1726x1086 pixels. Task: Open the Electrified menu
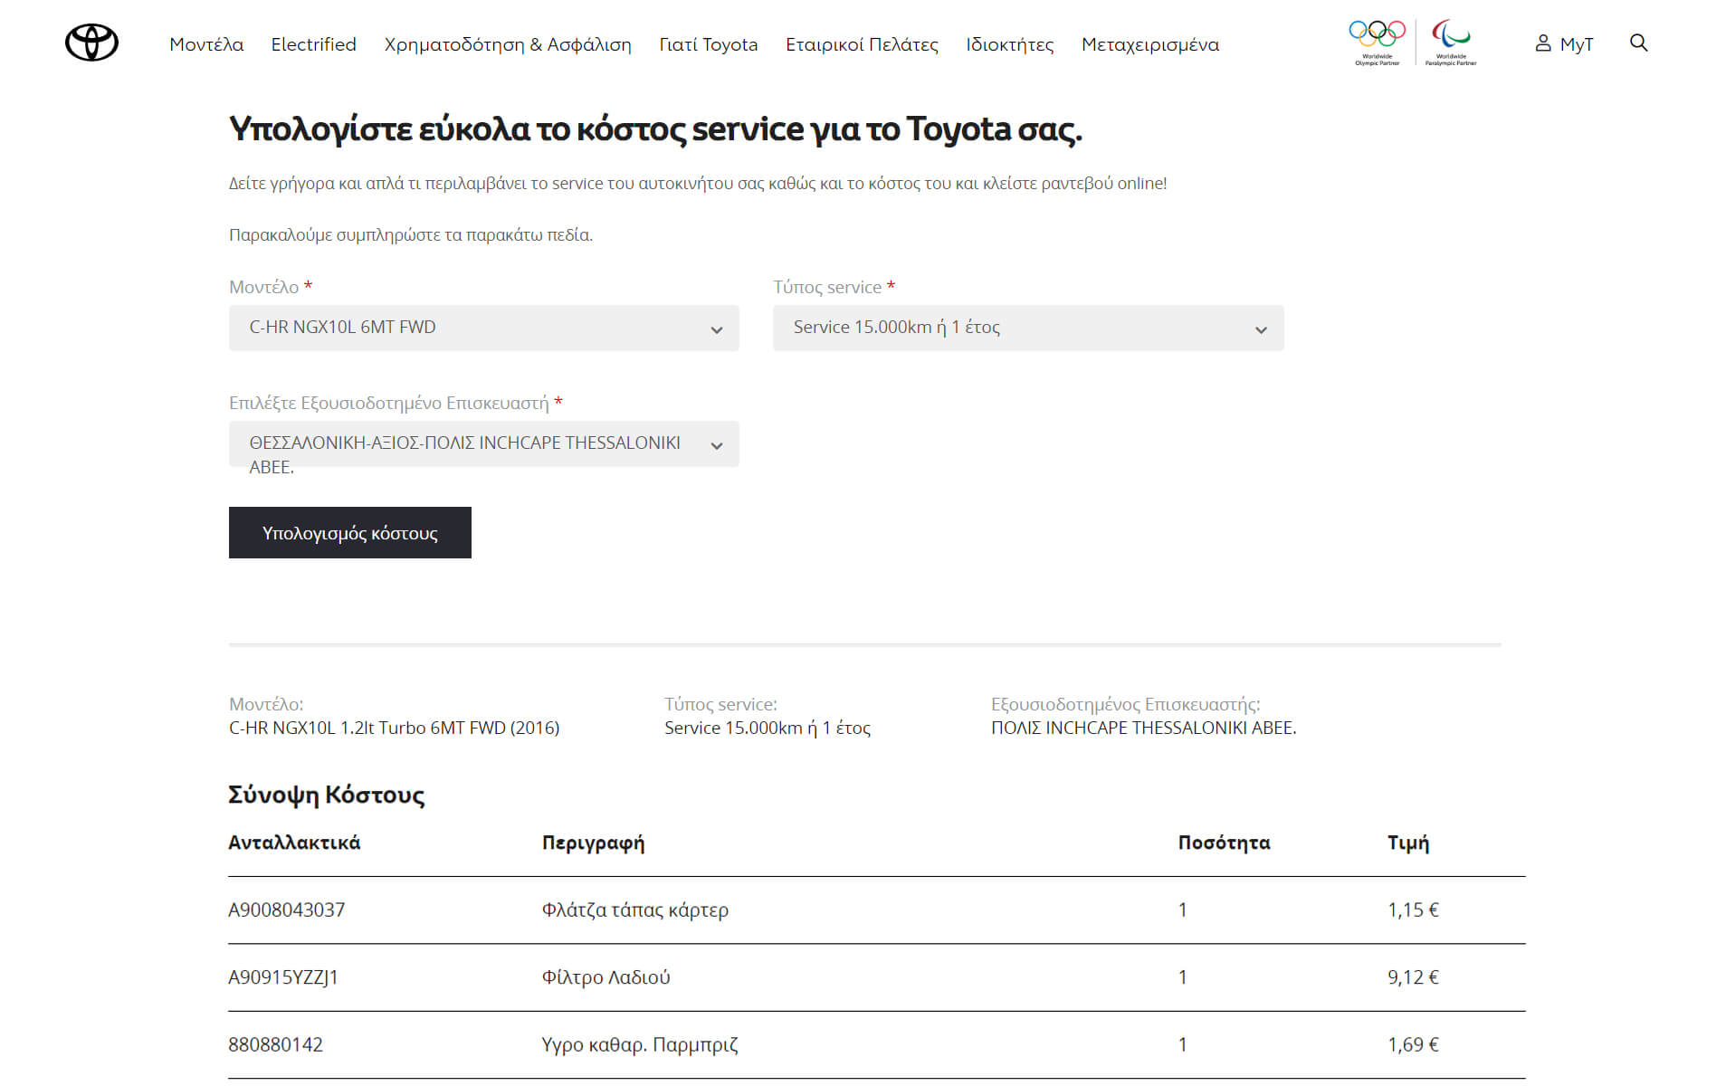[313, 44]
